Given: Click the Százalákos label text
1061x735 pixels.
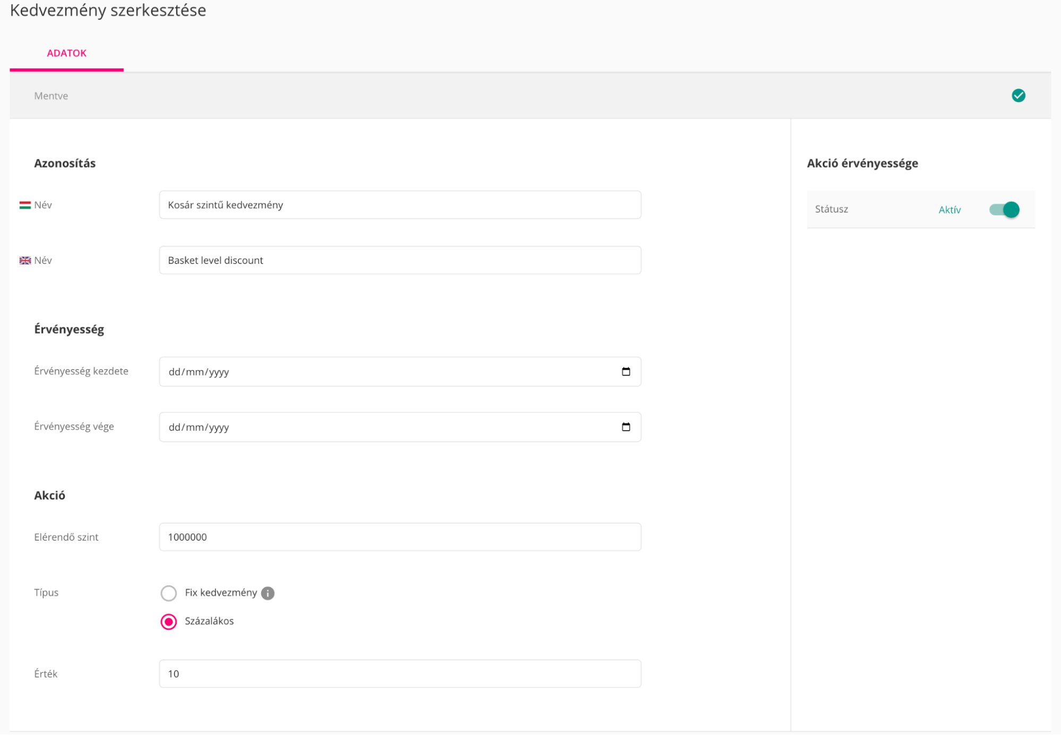Looking at the screenshot, I should (x=209, y=621).
